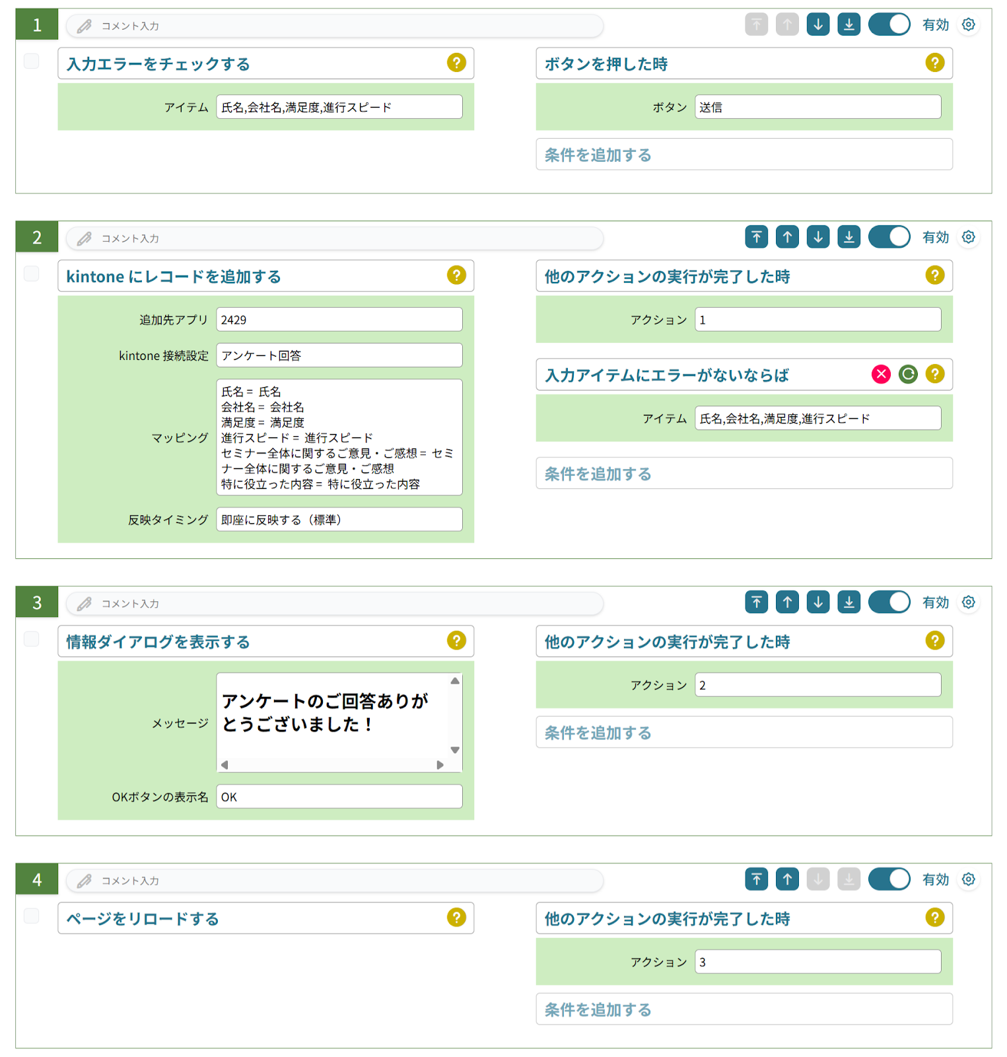Toggle the 有効 switch for action 3

(889, 602)
